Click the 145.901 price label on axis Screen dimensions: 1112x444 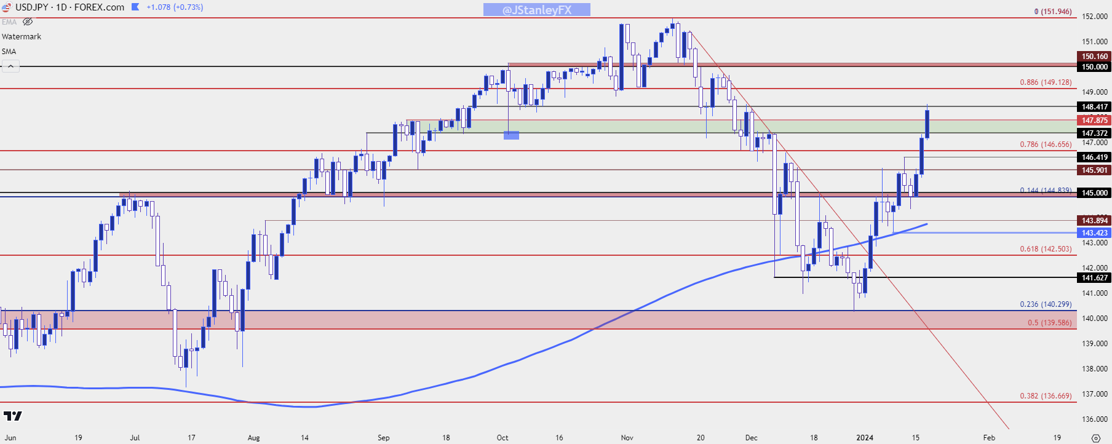click(x=1094, y=170)
